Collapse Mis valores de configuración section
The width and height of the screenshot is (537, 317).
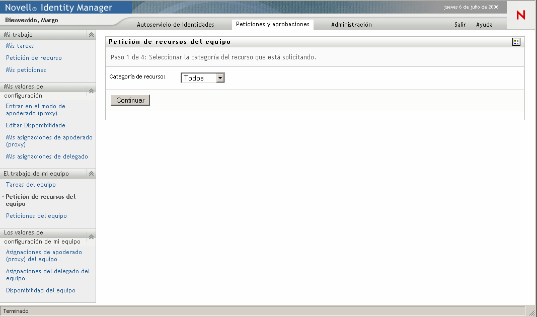click(91, 91)
